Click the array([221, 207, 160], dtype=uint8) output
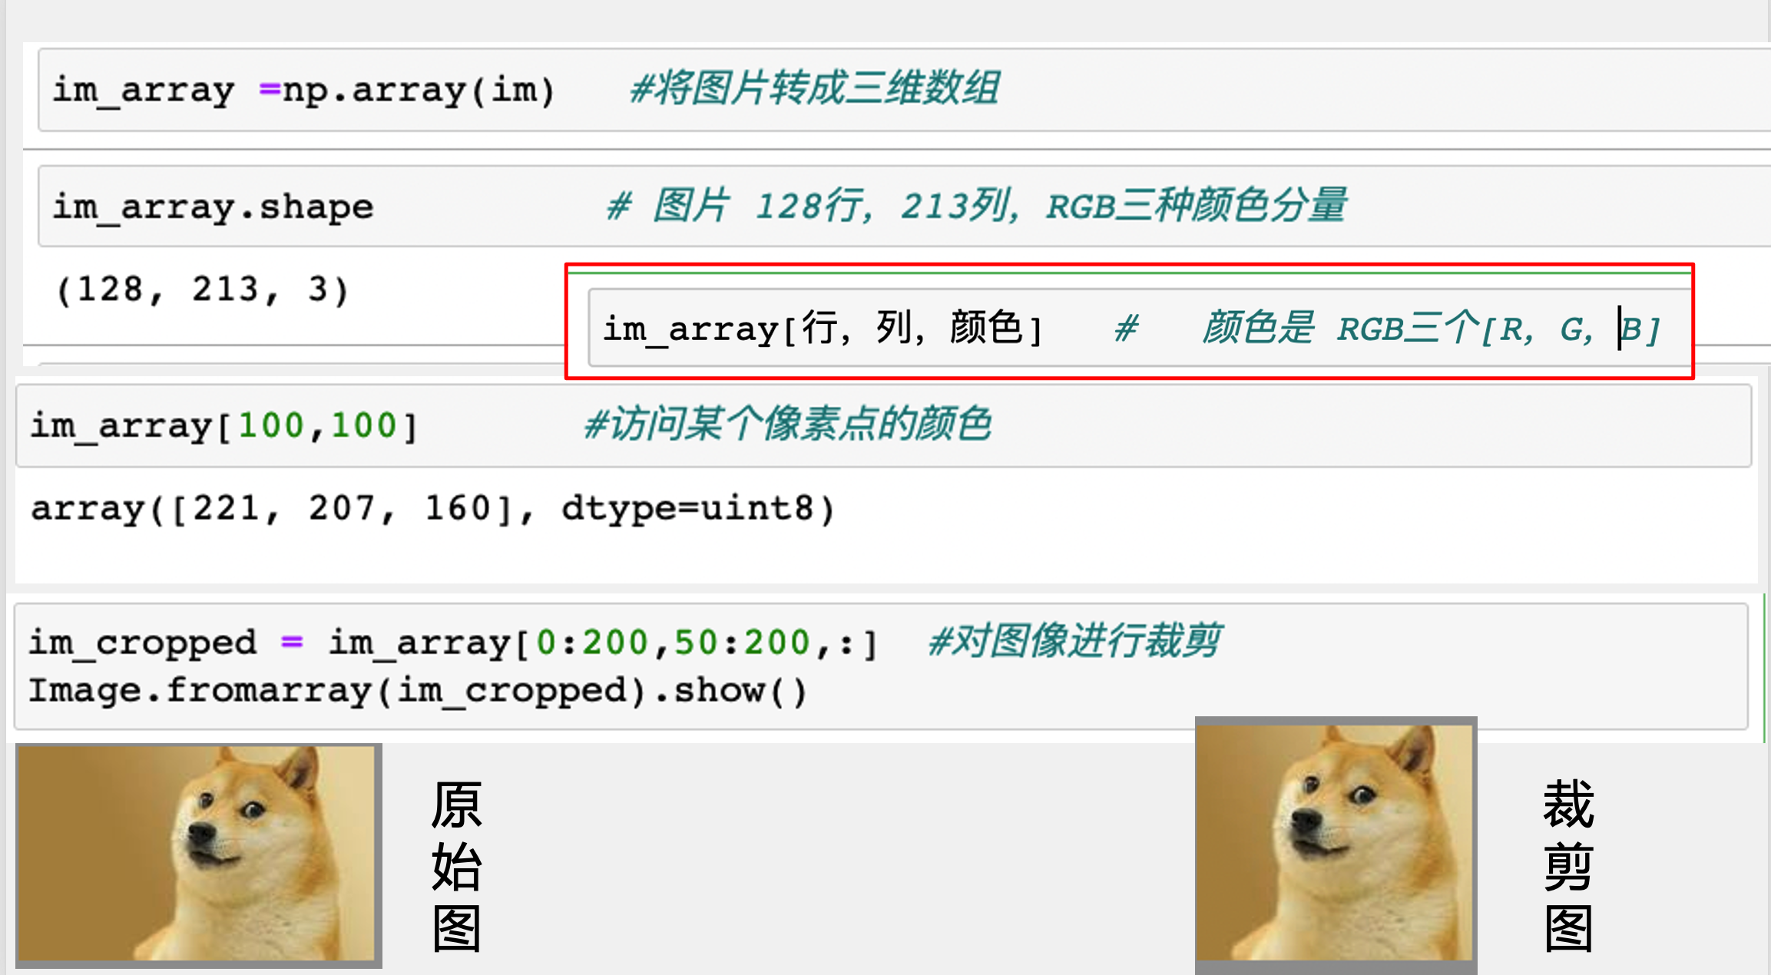Screen dimensions: 1771x975 click(x=433, y=508)
